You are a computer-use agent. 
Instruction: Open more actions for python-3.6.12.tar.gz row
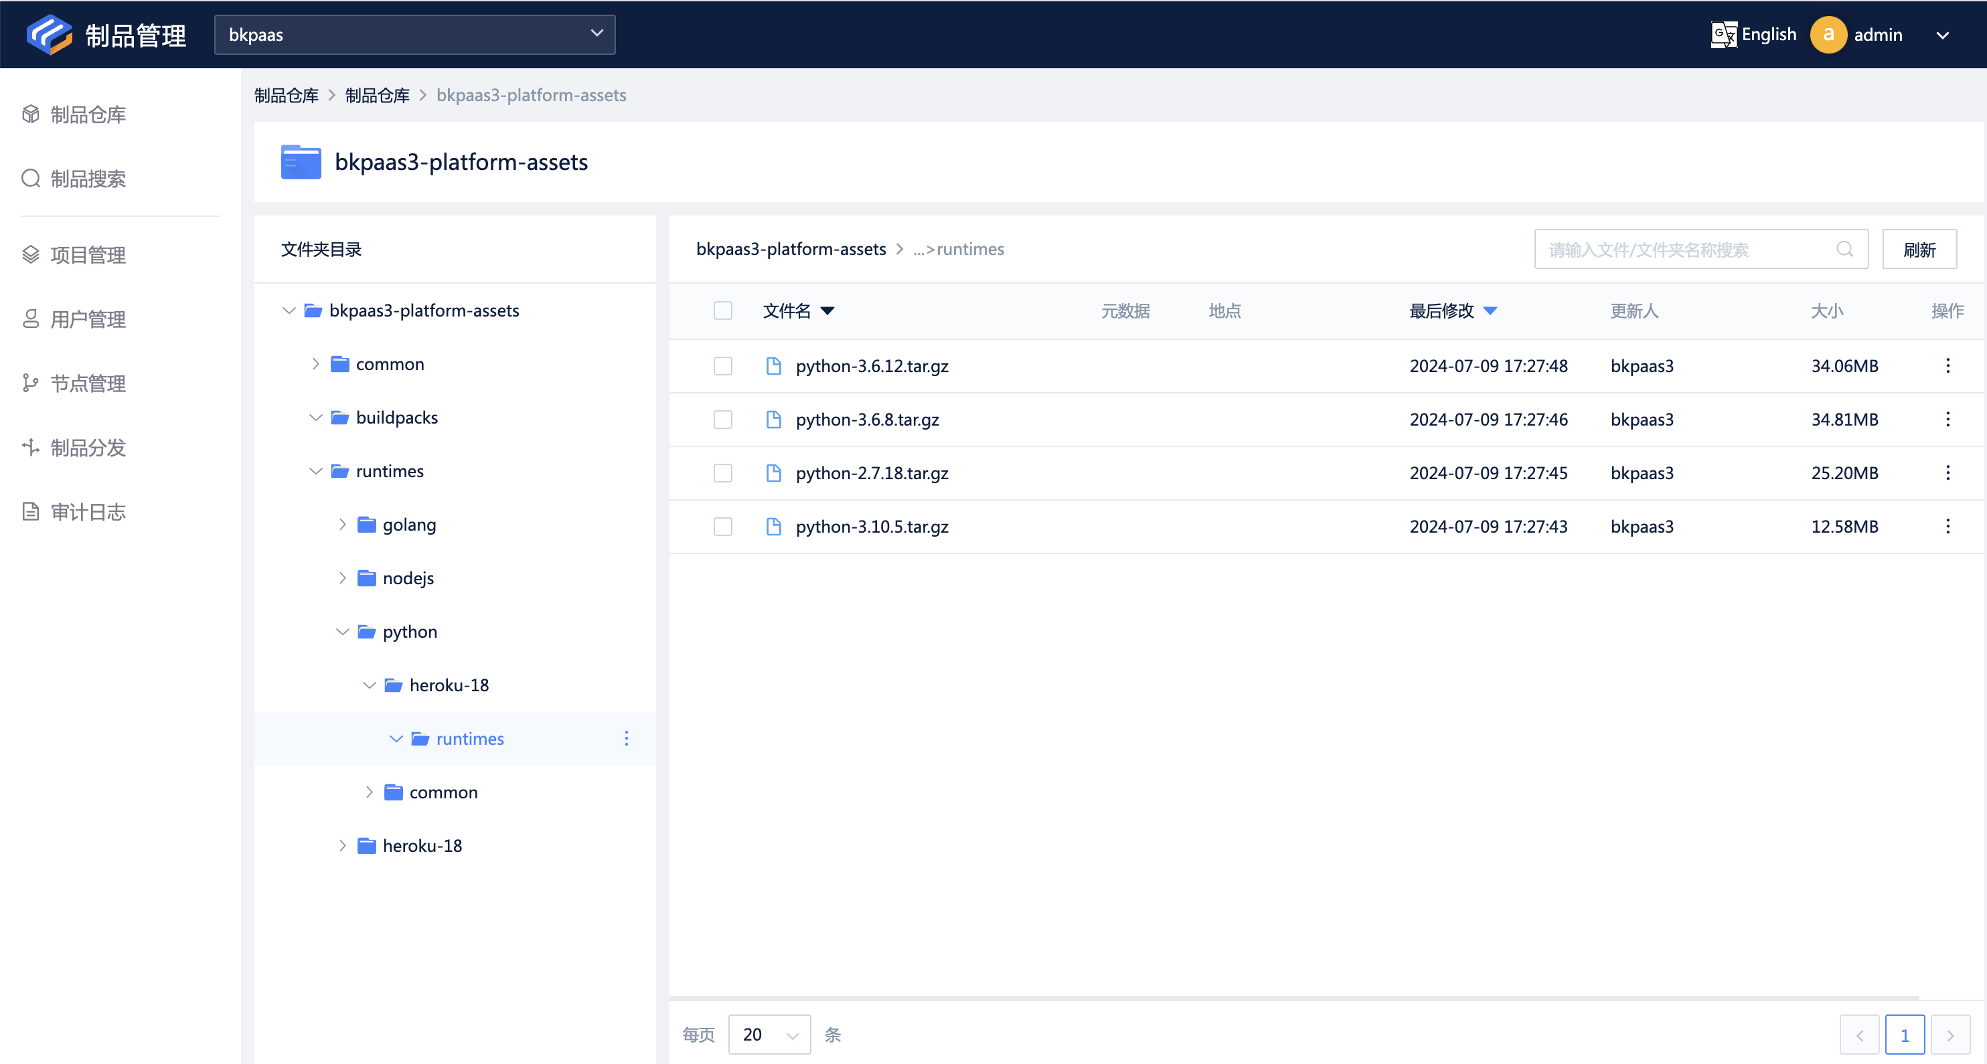point(1947,365)
